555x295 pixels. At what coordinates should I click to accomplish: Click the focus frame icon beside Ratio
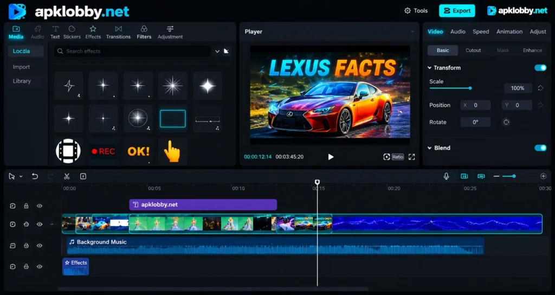[x=386, y=157]
